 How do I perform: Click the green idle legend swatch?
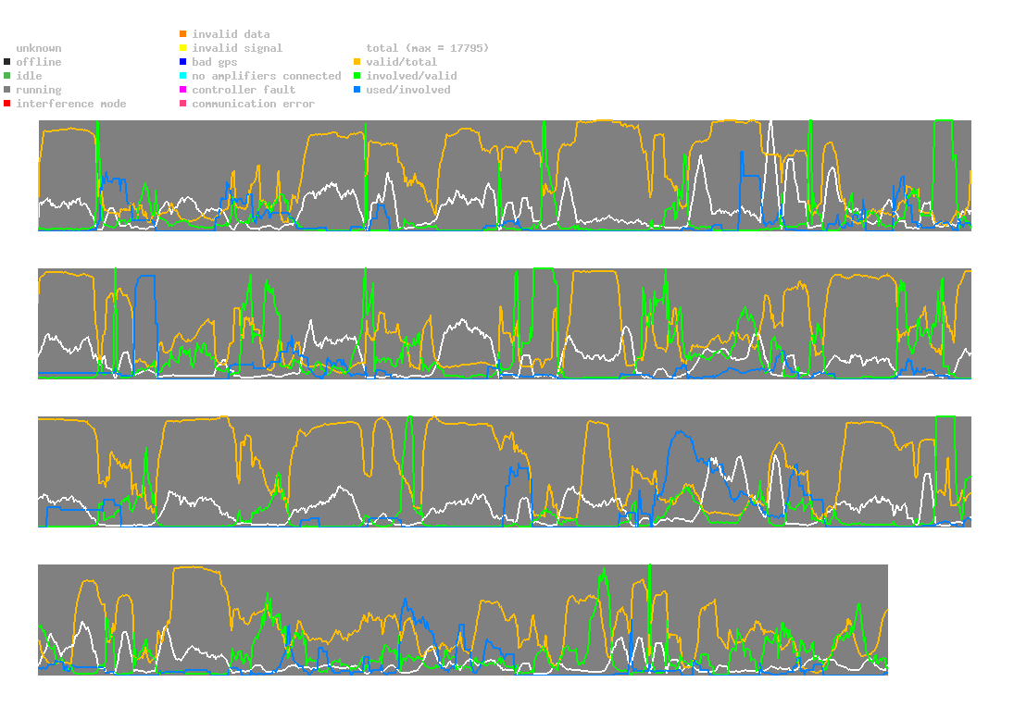click(x=7, y=76)
